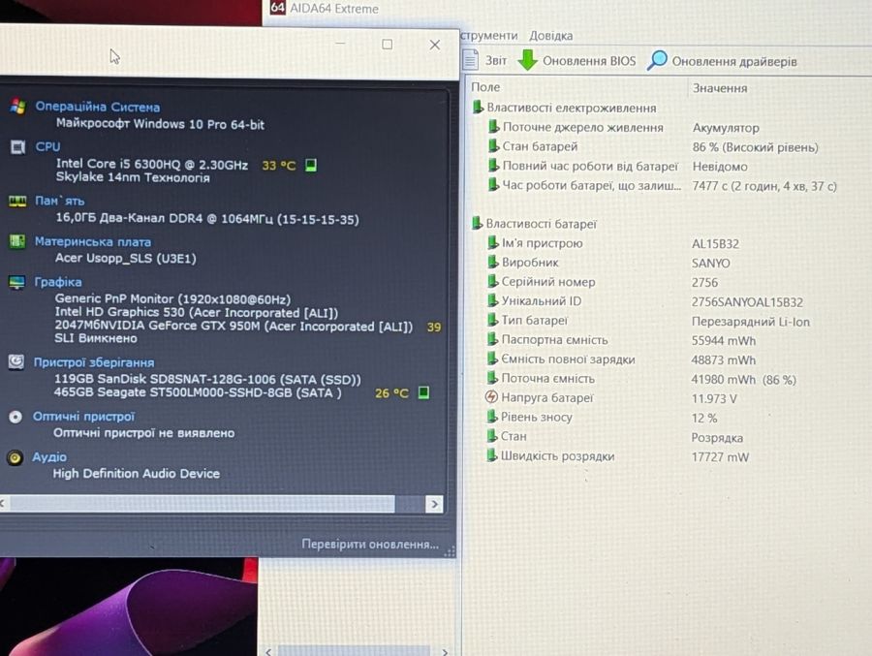This screenshot has height=656, width=872.
Task: Open the Аудіо section link
Action: pyautogui.click(x=49, y=456)
